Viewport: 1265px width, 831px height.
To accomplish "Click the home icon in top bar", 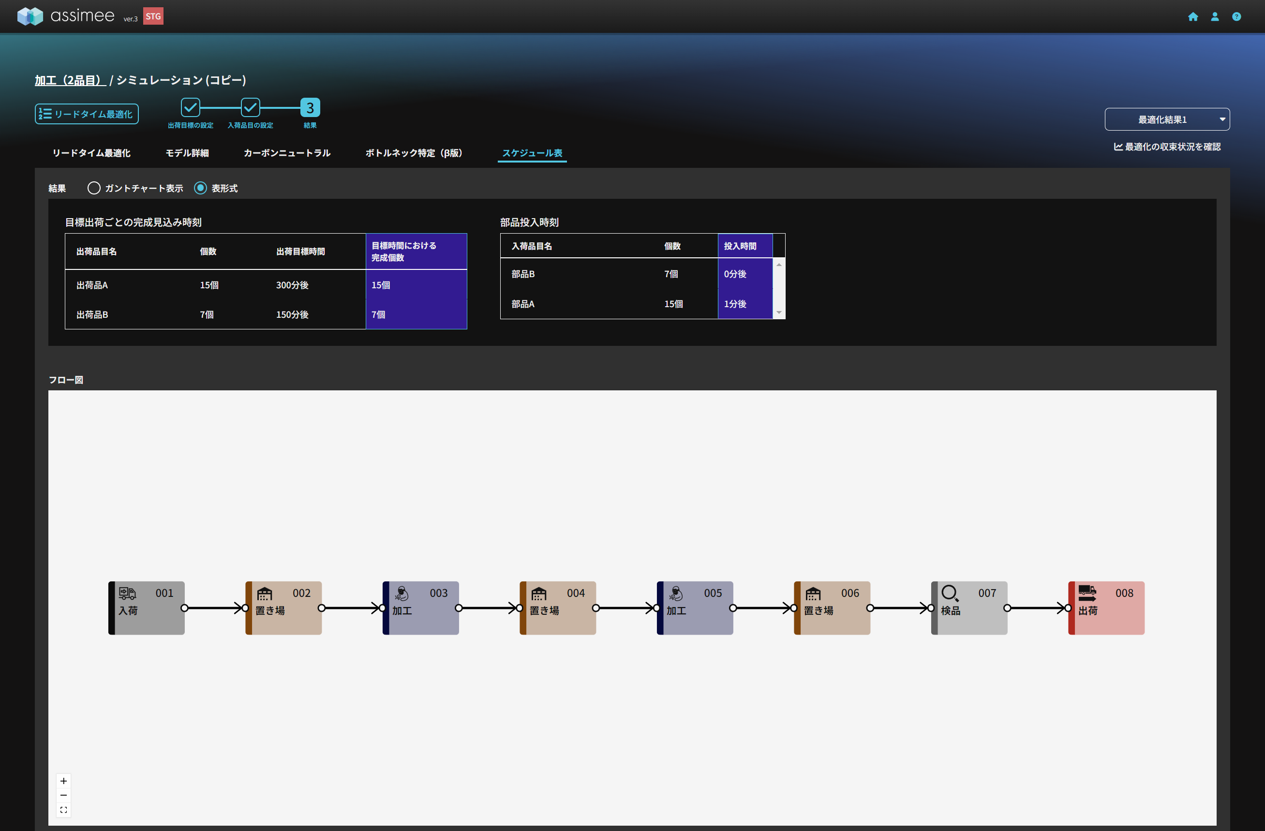I will 1193,16.
